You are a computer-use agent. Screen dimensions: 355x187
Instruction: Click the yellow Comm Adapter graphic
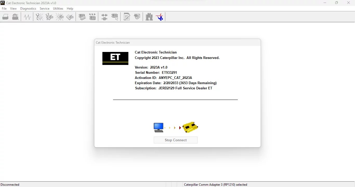190,127
